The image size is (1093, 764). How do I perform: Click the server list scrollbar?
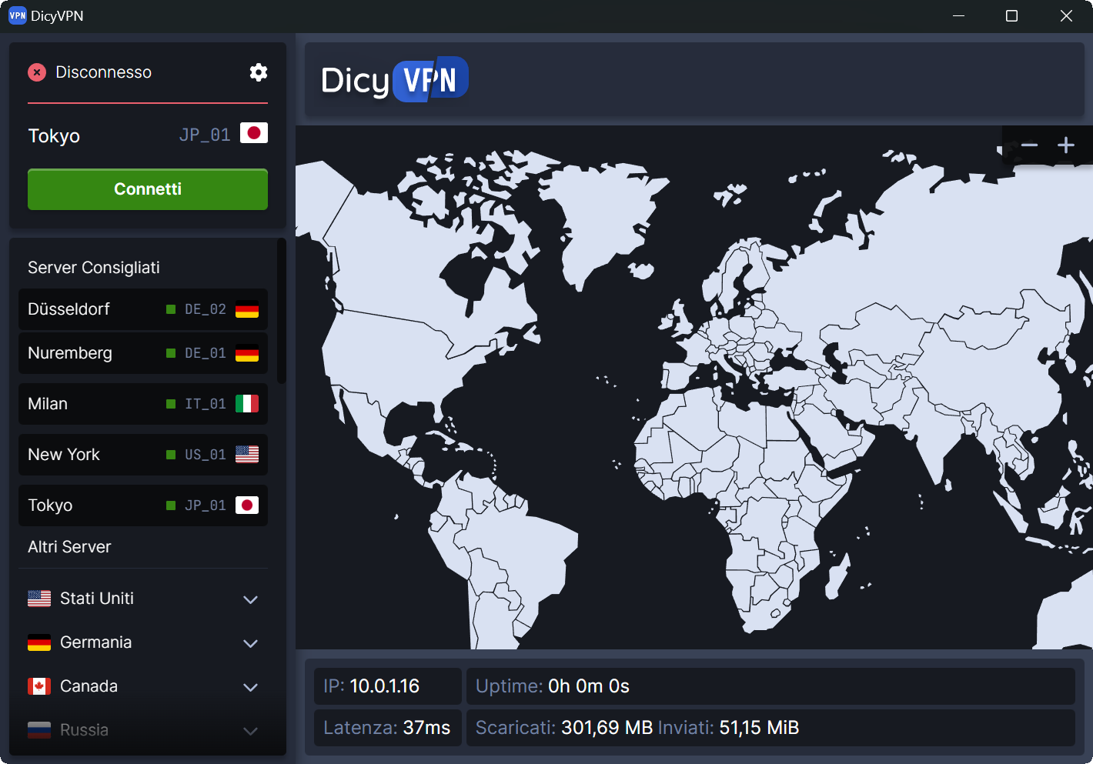(x=282, y=312)
